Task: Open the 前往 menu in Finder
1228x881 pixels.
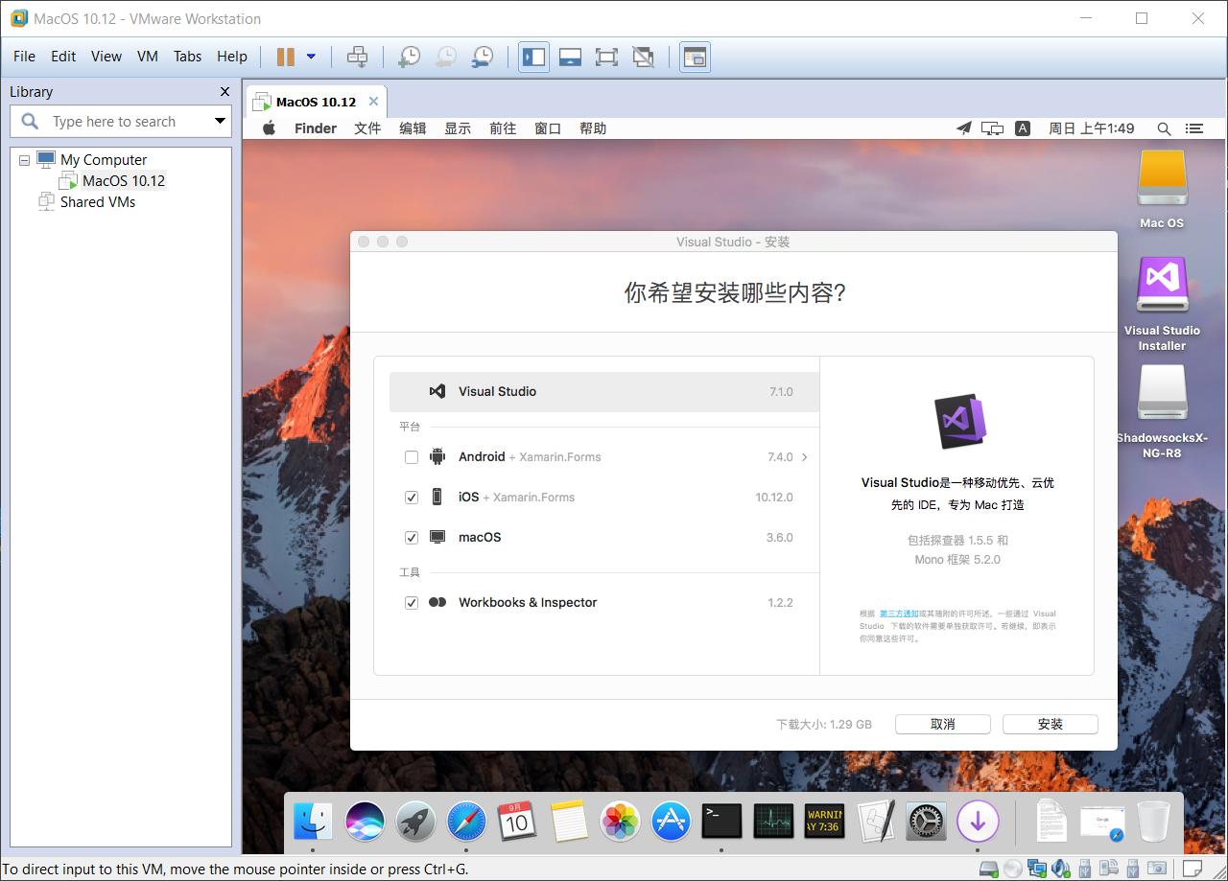Action: pos(503,128)
